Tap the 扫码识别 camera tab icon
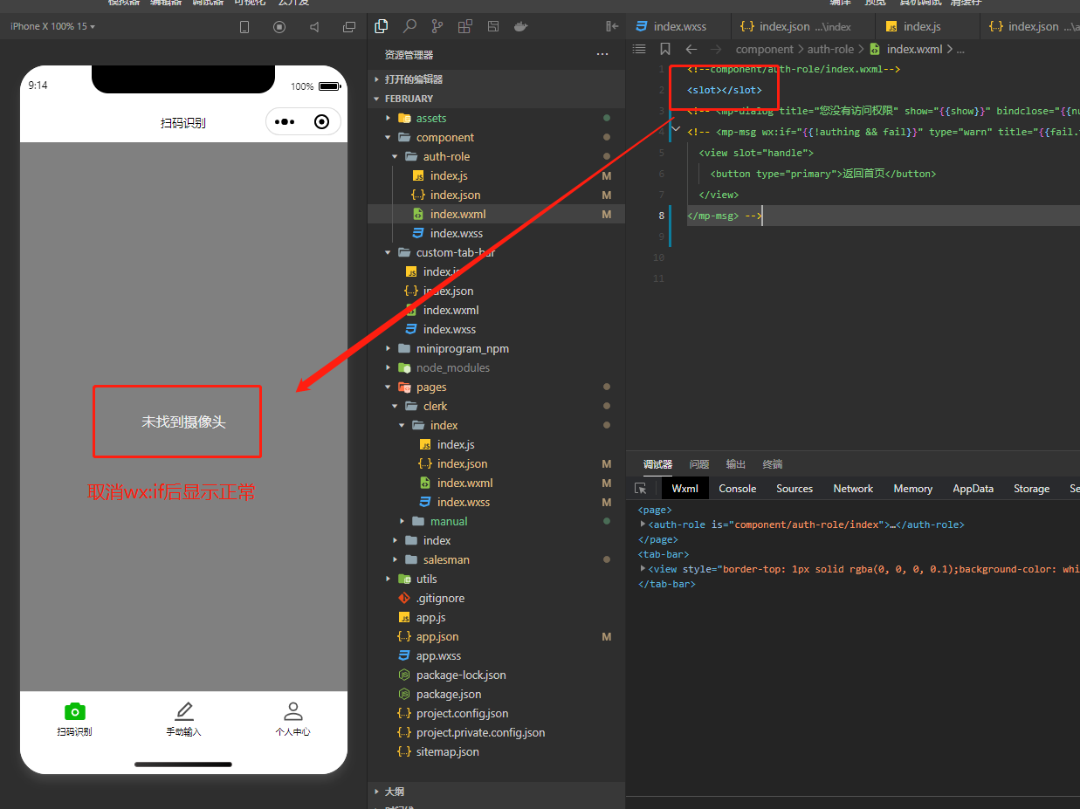1080x809 pixels. (75, 711)
